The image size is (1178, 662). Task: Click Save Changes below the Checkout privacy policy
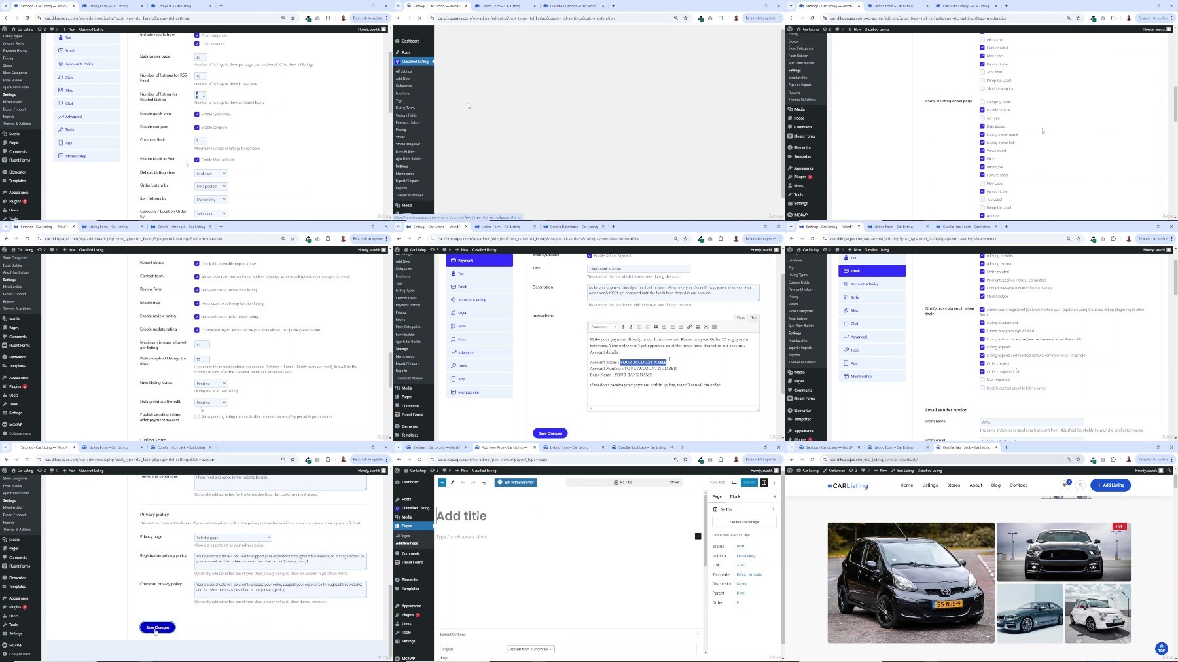coord(158,627)
